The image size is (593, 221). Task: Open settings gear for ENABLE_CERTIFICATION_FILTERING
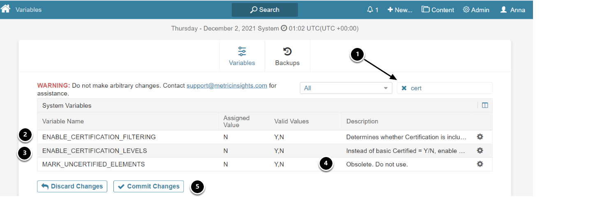pyautogui.click(x=480, y=137)
